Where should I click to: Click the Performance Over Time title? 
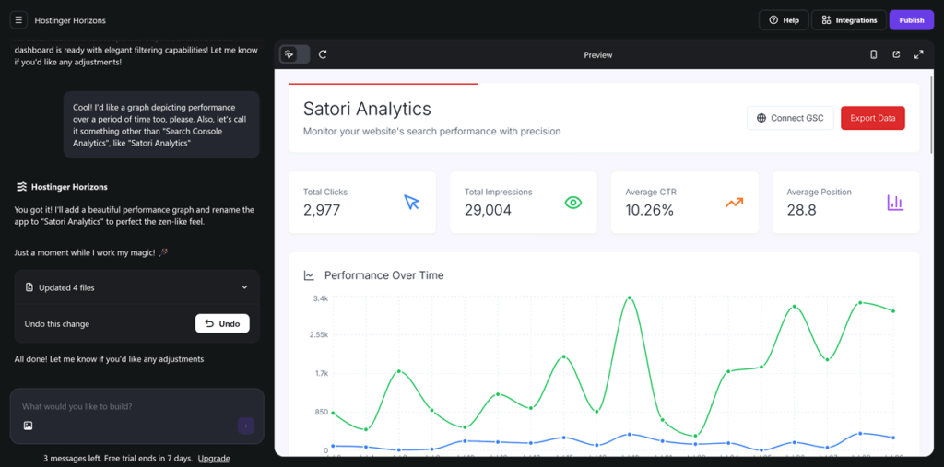click(x=384, y=275)
